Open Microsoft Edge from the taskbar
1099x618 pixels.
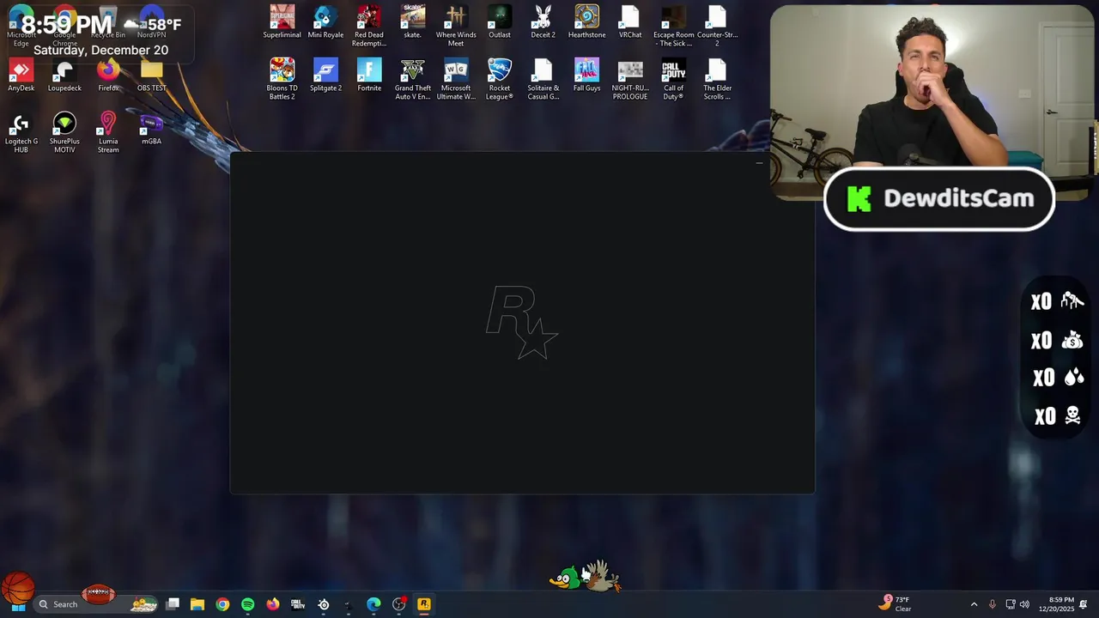(x=373, y=604)
